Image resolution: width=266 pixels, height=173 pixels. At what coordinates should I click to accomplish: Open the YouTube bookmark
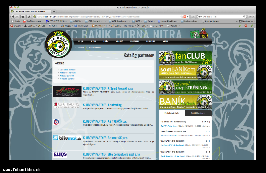pos(32,21)
